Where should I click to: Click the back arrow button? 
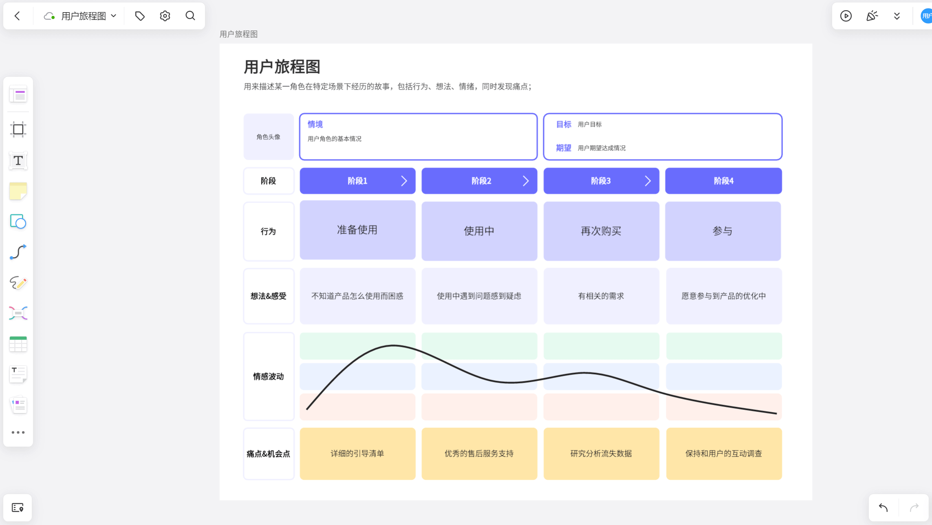coord(17,16)
